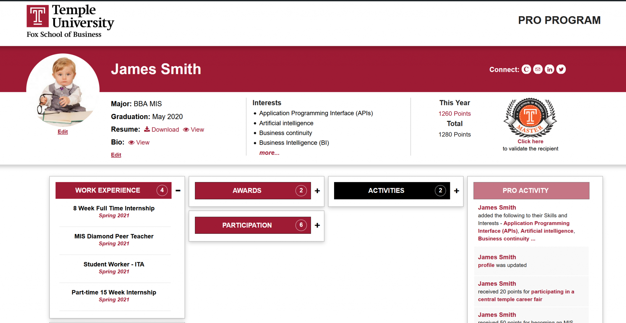The image size is (626, 323).
Task: Expand the Awards section
Action: [317, 191]
